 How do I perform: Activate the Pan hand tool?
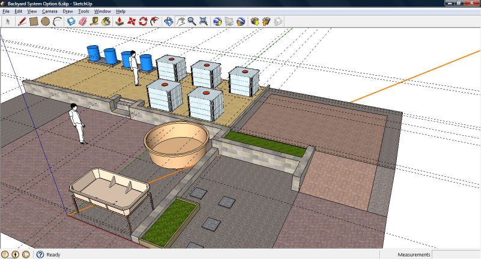click(180, 22)
